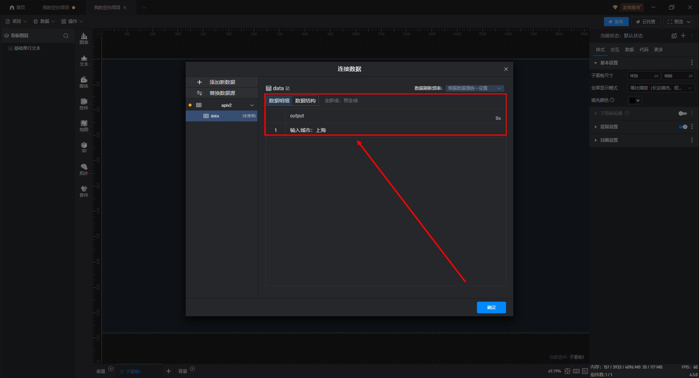Open the 数据刷新频率 dropdown
Viewport: 699px width, 378px height.
tap(475, 88)
